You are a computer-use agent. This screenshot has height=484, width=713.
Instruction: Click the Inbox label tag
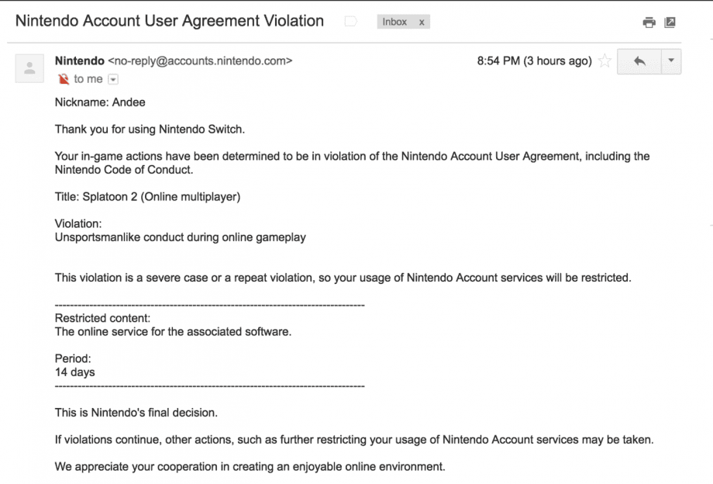(394, 22)
